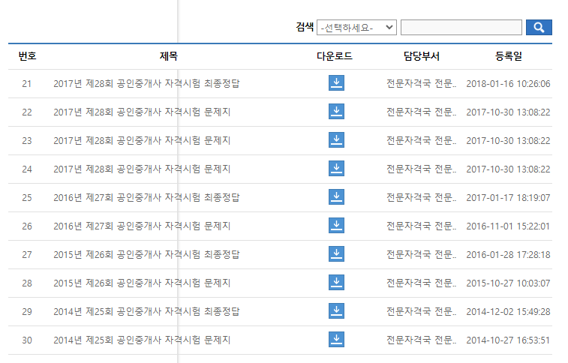The height and width of the screenshot is (363, 568).
Task: Click the number cell 28
Action: (27, 283)
